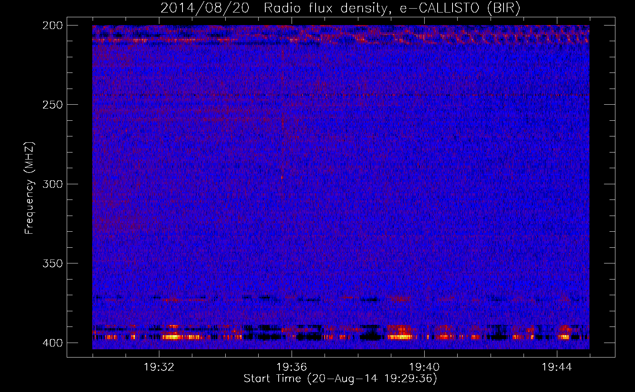
Task: Click the 19:32 time tick label
Action: pos(159,367)
